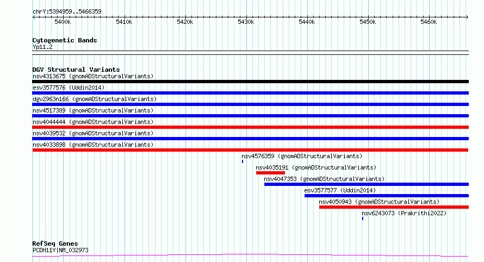Click the small blue nsv6243073 marker
Image resolution: width=484 pixels, height=262 pixels.
[x=363, y=219]
